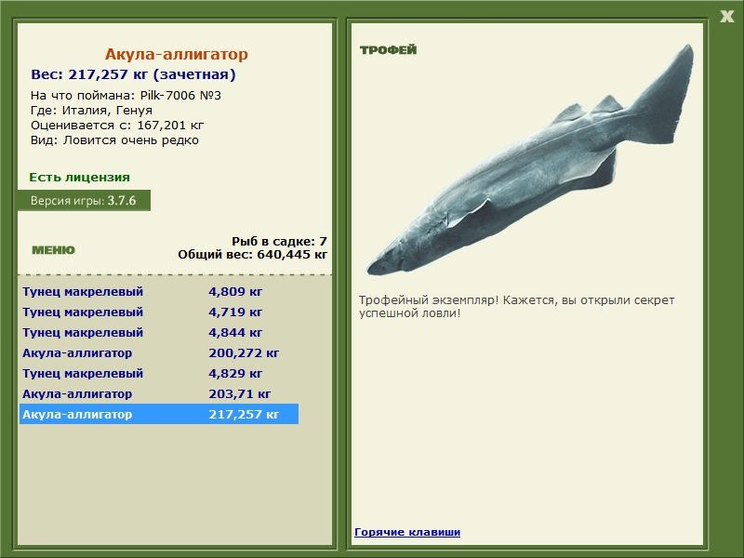
Task: Select Тунец макрелевый 4,844 кг row
Action: point(159,332)
